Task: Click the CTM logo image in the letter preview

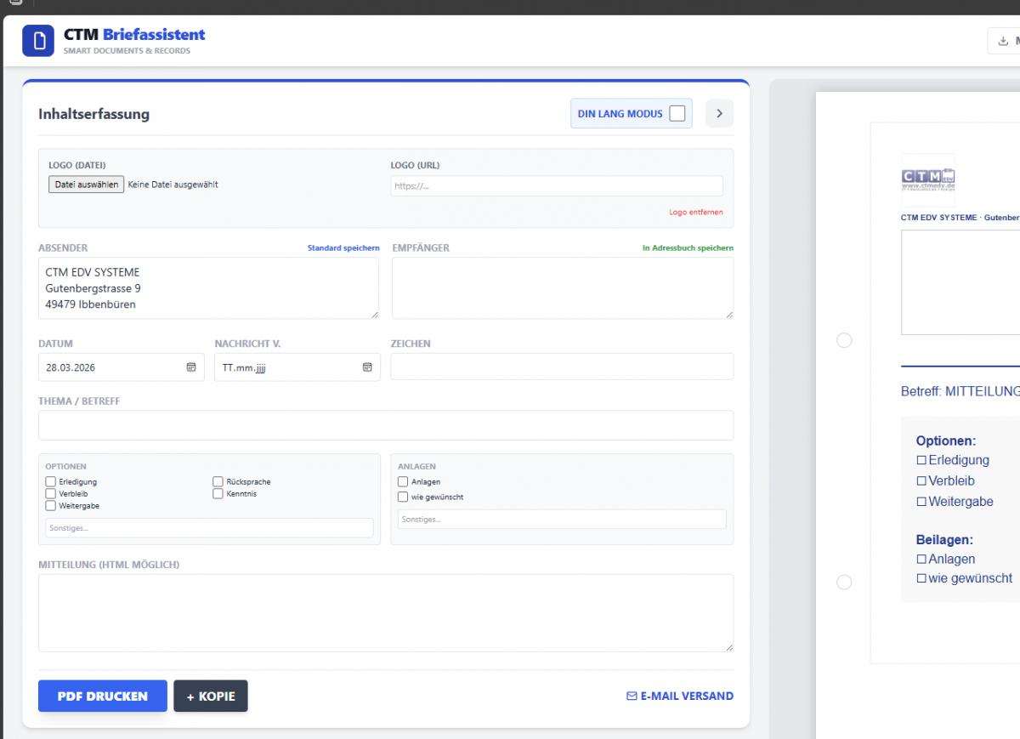Action: click(x=927, y=179)
